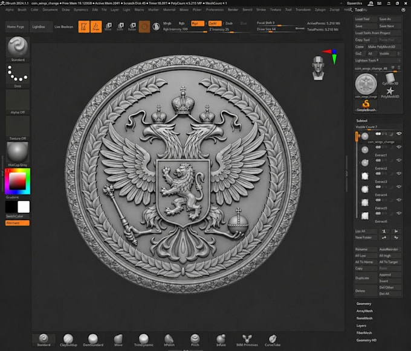Pick the CurveTube brush
This screenshot has width=411, height=351.
point(273,340)
